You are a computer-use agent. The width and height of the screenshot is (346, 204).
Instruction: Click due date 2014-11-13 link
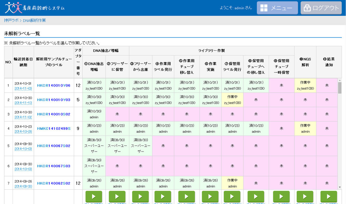[23, 103]
